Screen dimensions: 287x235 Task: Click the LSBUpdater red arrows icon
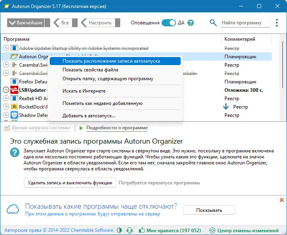pyautogui.click(x=14, y=90)
